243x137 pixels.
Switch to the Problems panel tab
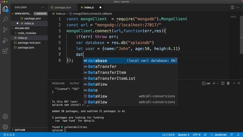click(58, 83)
